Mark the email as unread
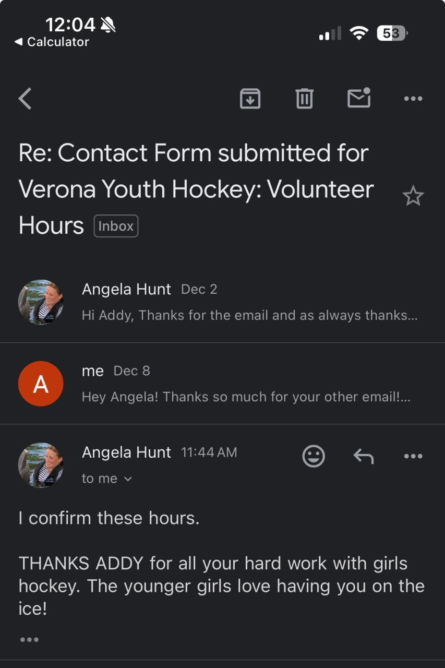Image resolution: width=445 pixels, height=668 pixels. (359, 98)
